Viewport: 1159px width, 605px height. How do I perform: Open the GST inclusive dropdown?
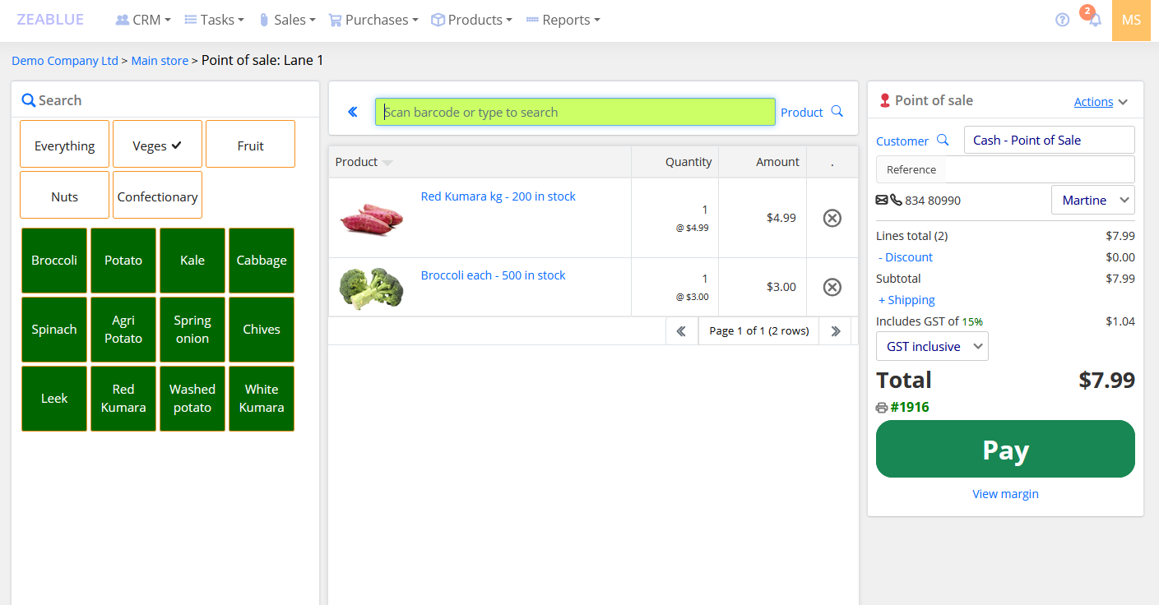tap(932, 346)
